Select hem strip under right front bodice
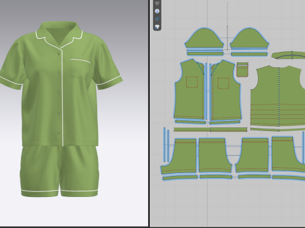Image resolution: width=305 pixels, height=228 pixels. click(225, 122)
